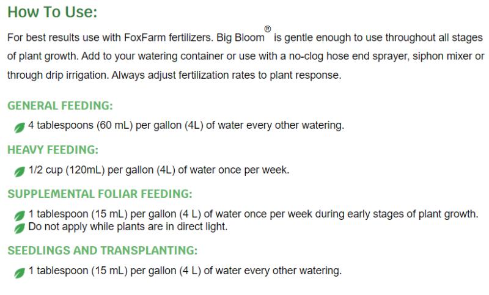Click the SEEDLINGS AND TRANSPLANTING heading
The height and width of the screenshot is (295, 489).
[x=102, y=250]
